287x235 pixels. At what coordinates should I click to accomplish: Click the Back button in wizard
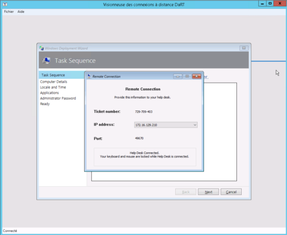click(186, 192)
